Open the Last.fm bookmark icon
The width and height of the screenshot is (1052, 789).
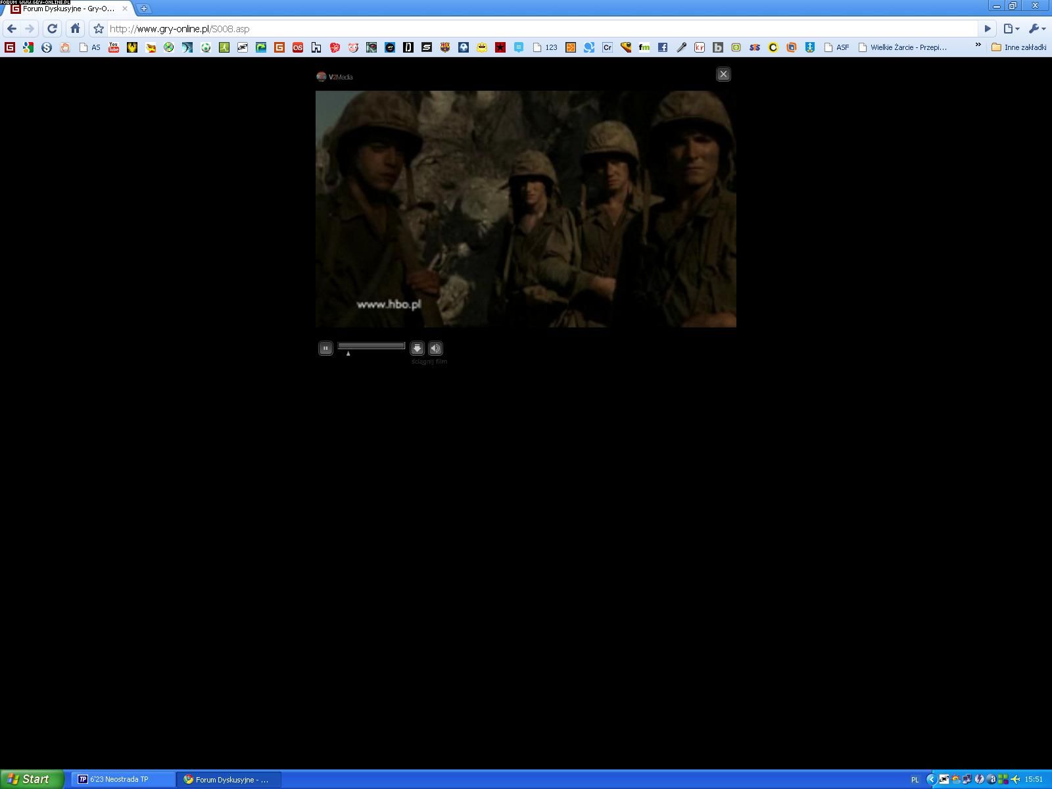point(298,47)
